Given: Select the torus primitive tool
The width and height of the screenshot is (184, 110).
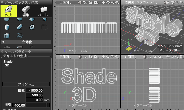Looking at the screenshot, I should [x=32, y=27].
